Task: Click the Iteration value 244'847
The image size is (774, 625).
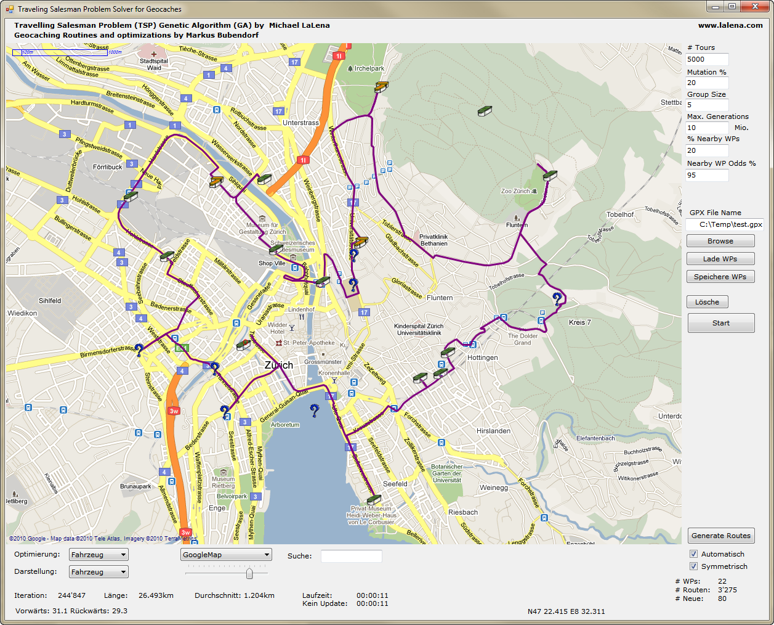Action: click(x=71, y=595)
